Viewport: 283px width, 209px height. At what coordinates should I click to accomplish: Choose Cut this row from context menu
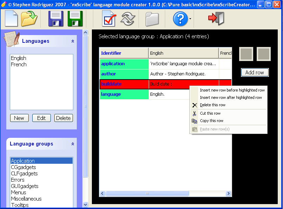[x=229, y=113]
